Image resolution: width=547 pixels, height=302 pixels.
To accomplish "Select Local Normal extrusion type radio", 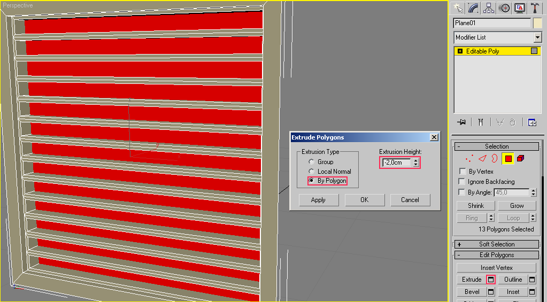I will tap(311, 171).
